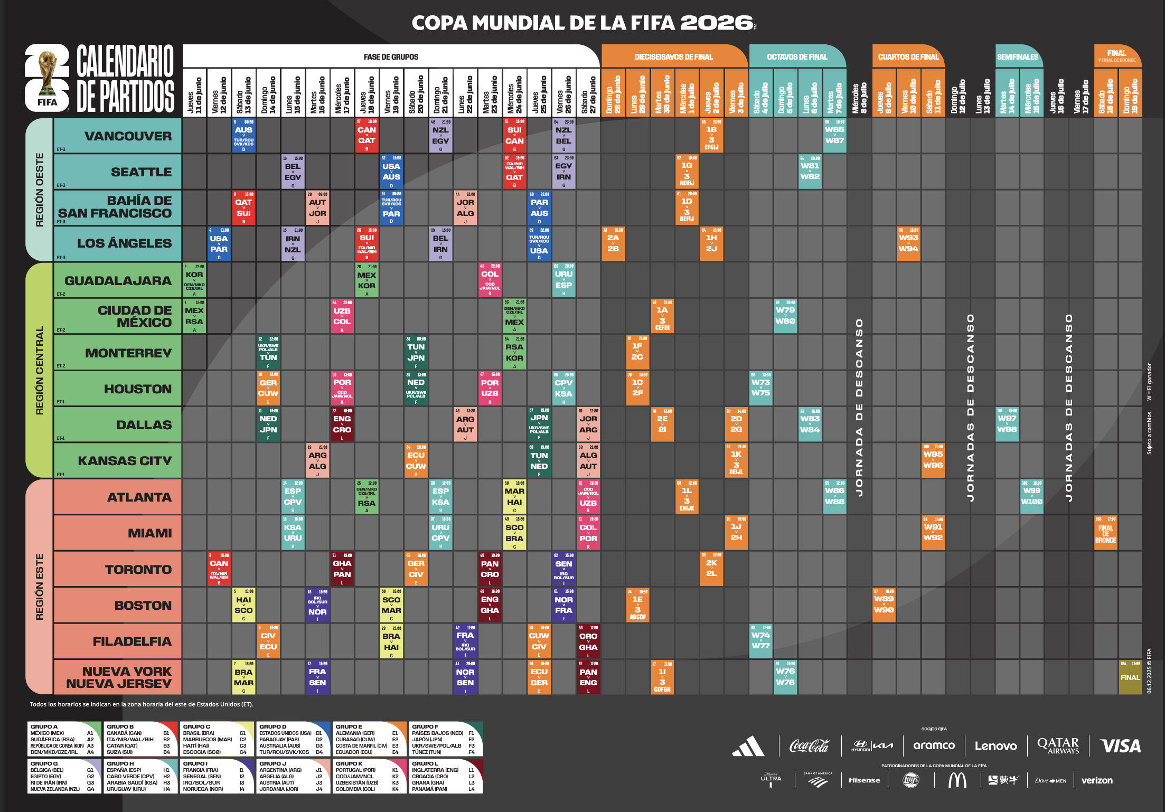This screenshot has height=812, width=1165.
Task: Click the Final de Bronce cell in Miami
Action: [x=1105, y=533]
